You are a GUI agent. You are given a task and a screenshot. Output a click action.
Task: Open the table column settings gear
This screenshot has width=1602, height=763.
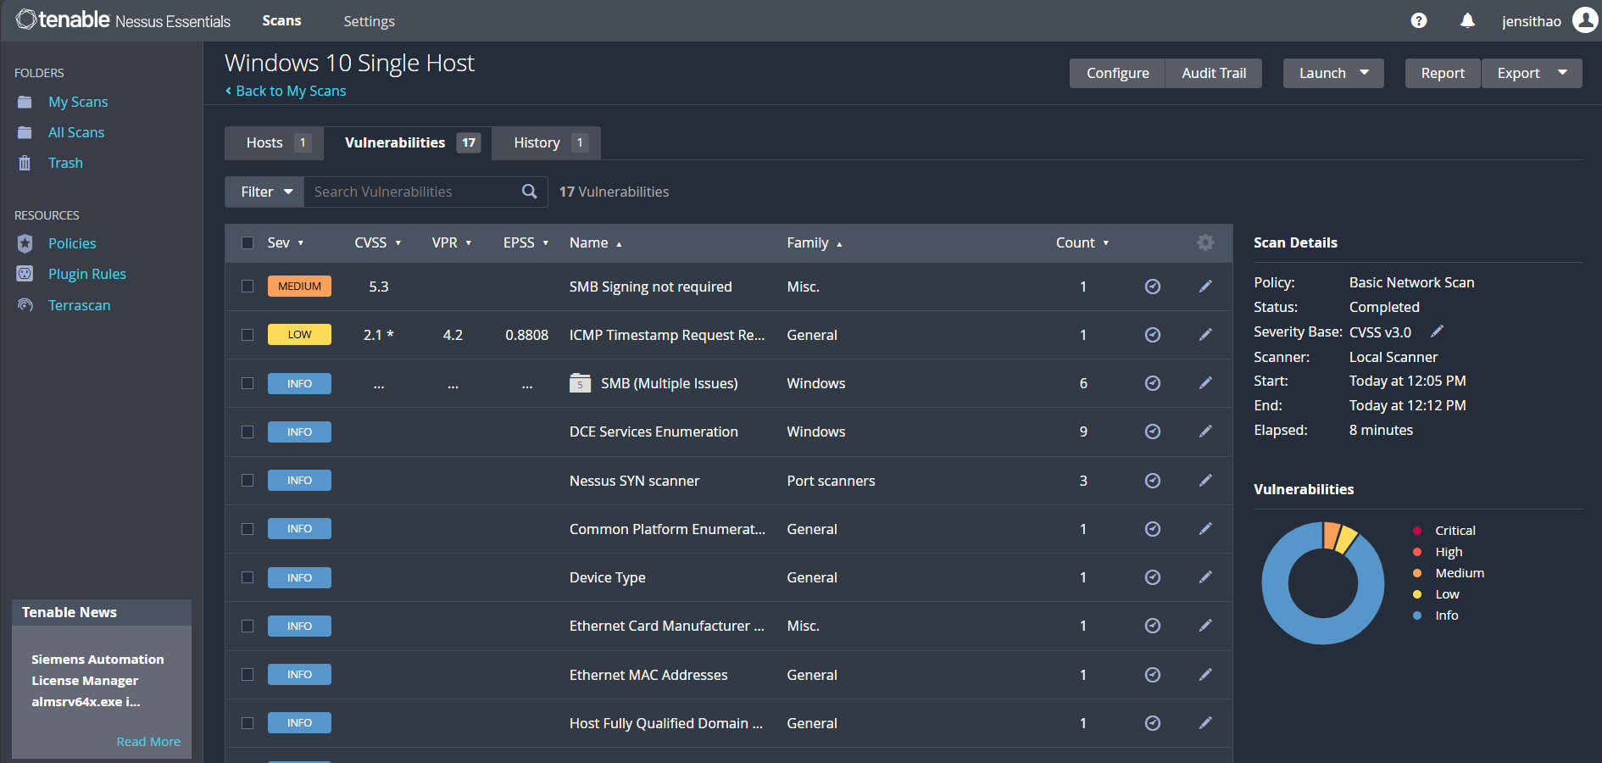(x=1205, y=242)
